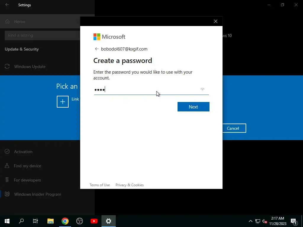Switch to Google Chrome on taskbar

coord(65,221)
